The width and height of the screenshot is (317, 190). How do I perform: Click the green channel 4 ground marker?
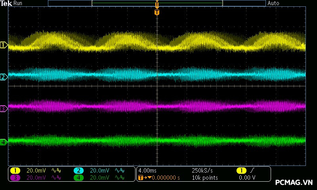point(4,142)
